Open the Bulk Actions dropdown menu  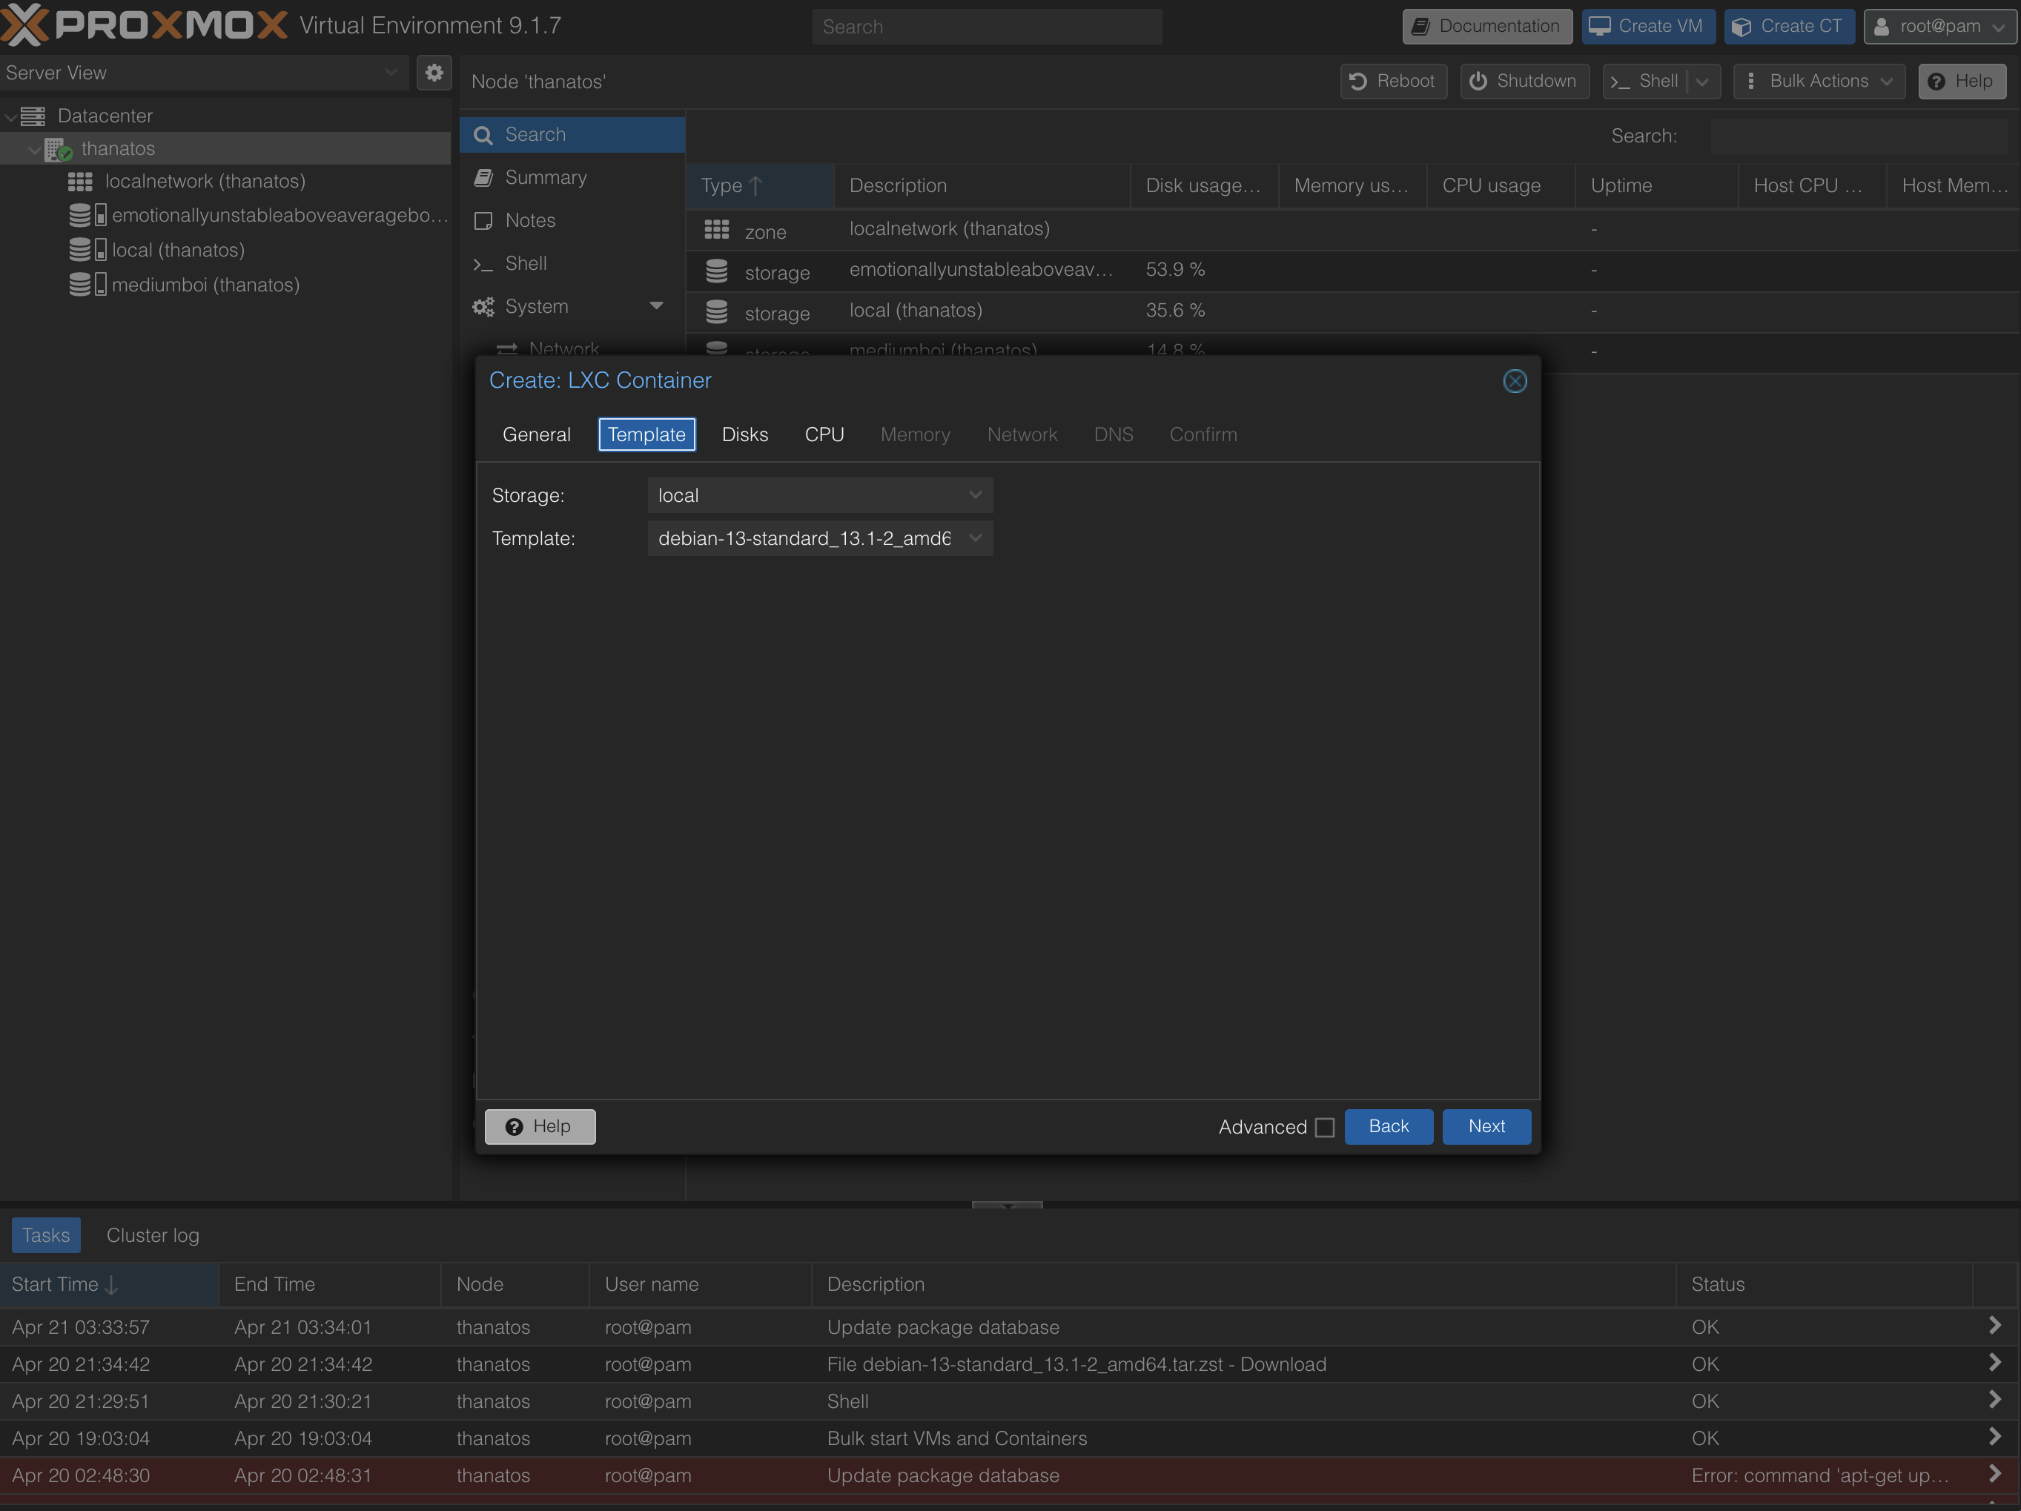(1818, 82)
